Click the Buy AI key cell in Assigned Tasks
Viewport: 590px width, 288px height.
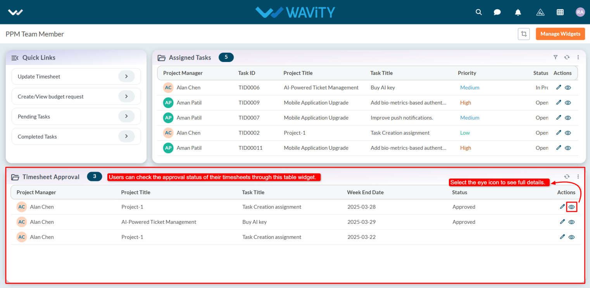(x=383, y=87)
